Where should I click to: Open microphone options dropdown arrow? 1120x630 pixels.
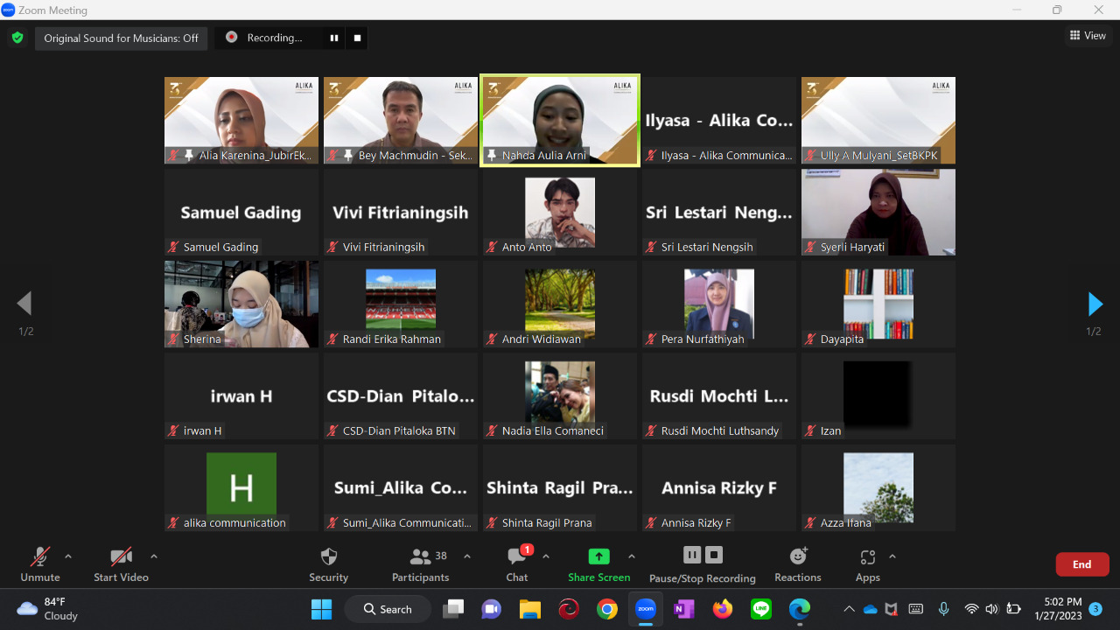[x=67, y=556]
